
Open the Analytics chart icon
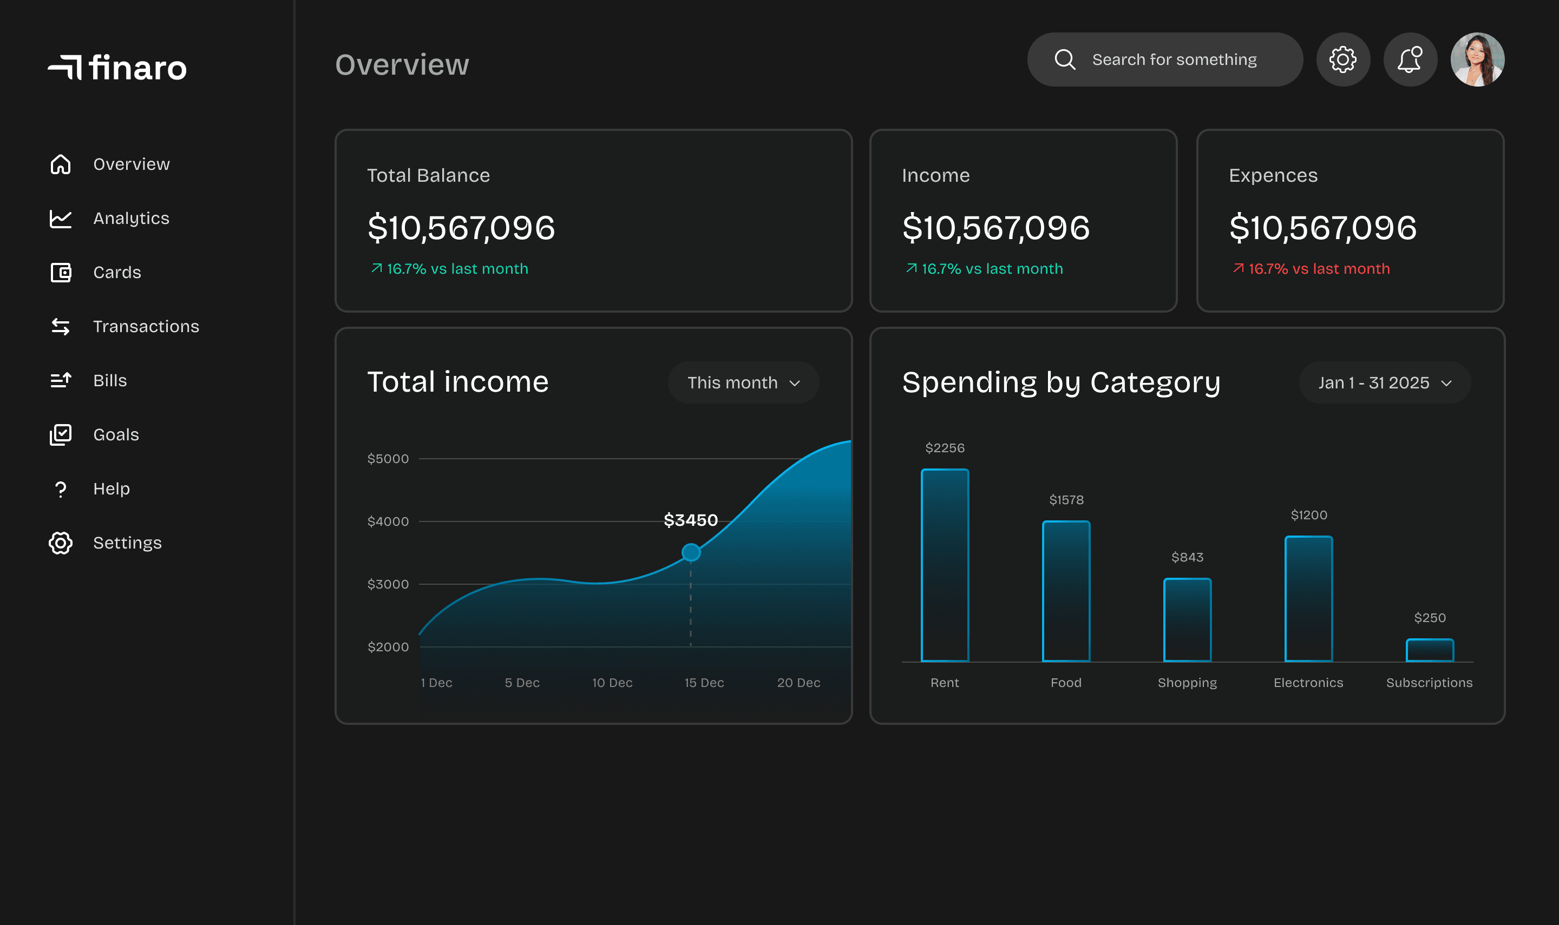[61, 218]
